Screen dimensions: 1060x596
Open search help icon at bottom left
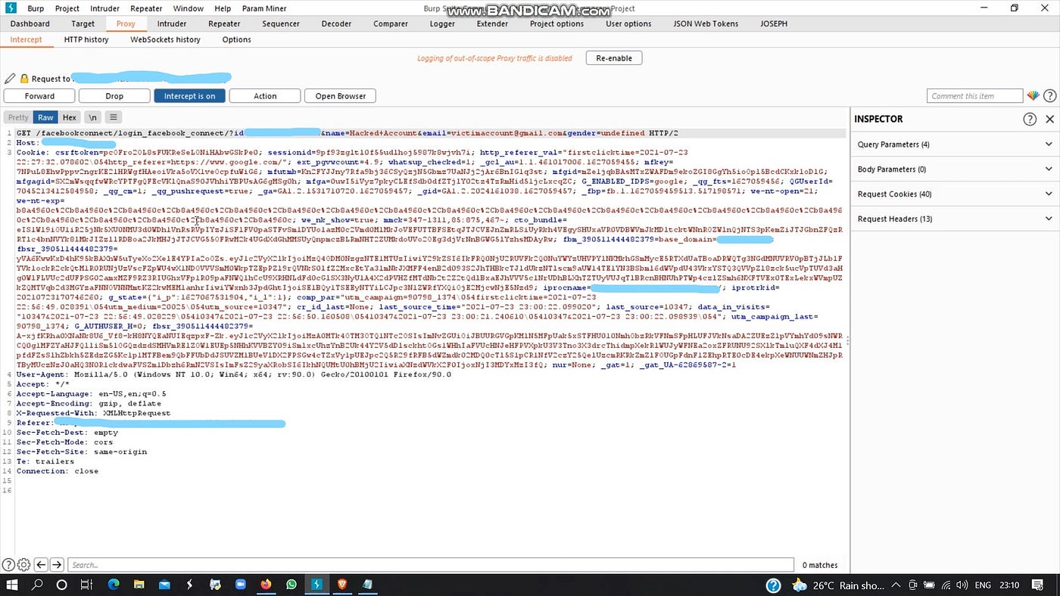[8, 564]
